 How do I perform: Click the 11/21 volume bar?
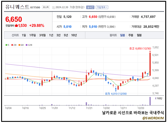click(x=86, y=104)
